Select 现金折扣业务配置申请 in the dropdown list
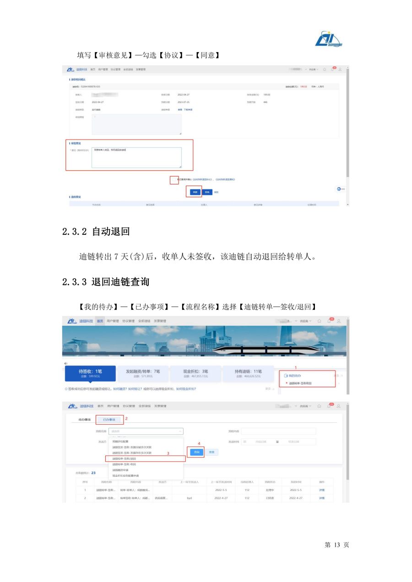The image size is (412, 582). point(125,475)
